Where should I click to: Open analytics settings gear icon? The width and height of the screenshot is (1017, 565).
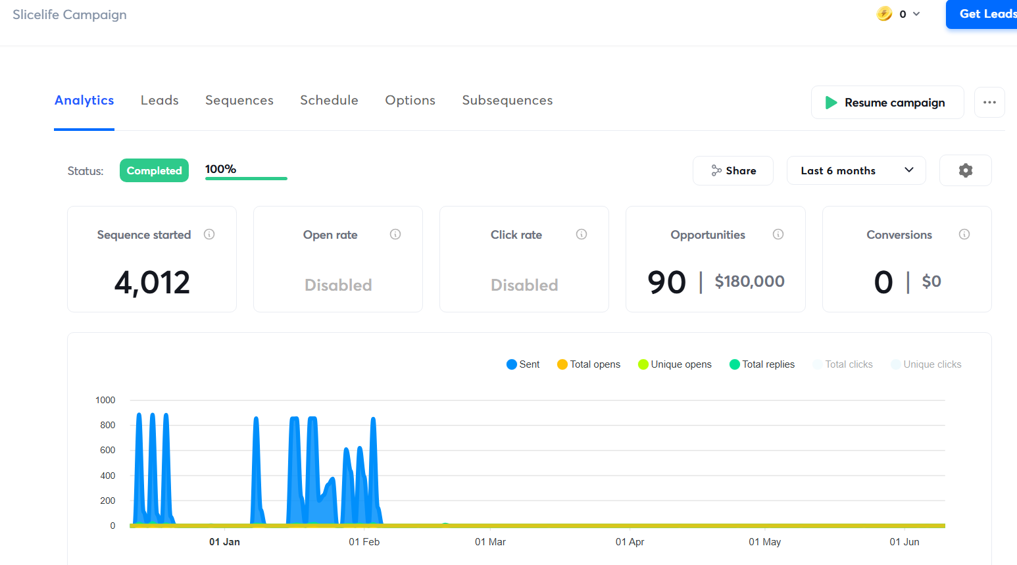(x=965, y=170)
